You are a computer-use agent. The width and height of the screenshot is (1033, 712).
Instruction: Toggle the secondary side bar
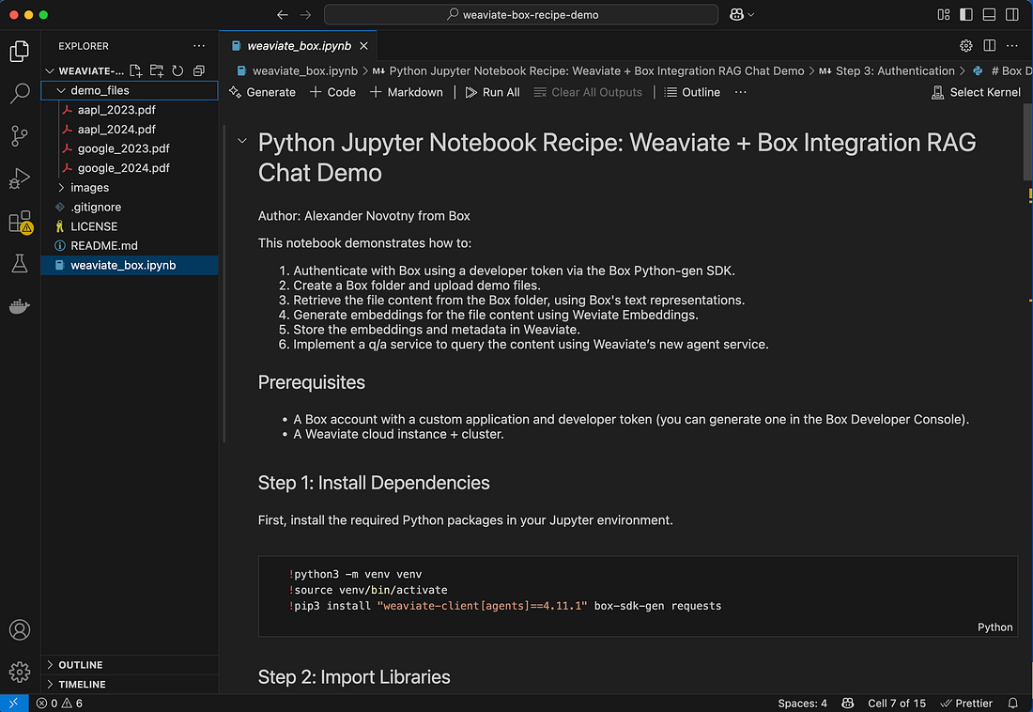point(1012,14)
